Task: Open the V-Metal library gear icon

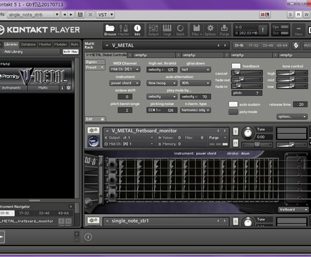Action: coord(68,88)
